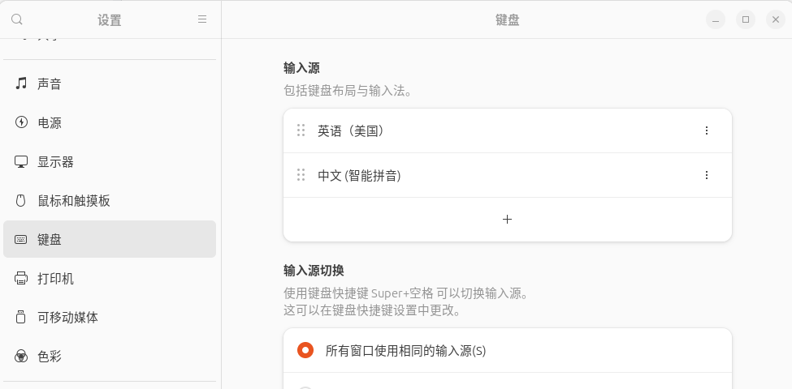Select 所有窗口使用相同的输入源 radio button
Image resolution: width=792 pixels, height=389 pixels.
[305, 350]
